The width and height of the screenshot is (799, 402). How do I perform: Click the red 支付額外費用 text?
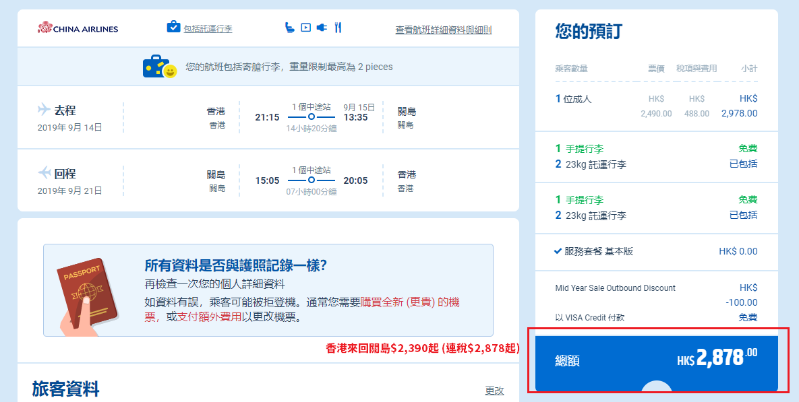pos(210,317)
